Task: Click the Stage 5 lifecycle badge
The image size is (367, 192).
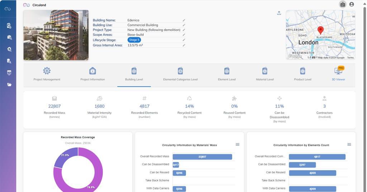Action: 134,40
